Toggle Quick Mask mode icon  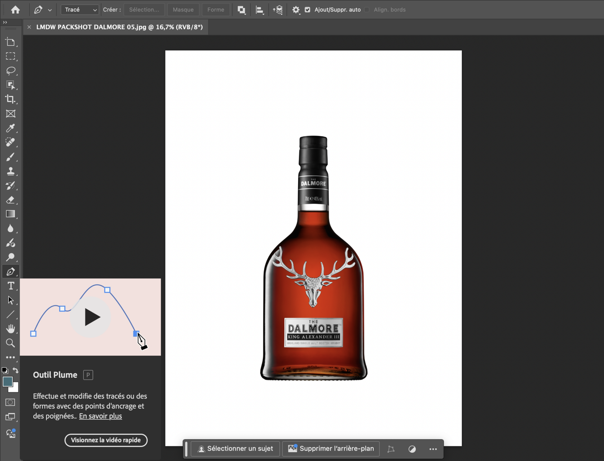10,402
